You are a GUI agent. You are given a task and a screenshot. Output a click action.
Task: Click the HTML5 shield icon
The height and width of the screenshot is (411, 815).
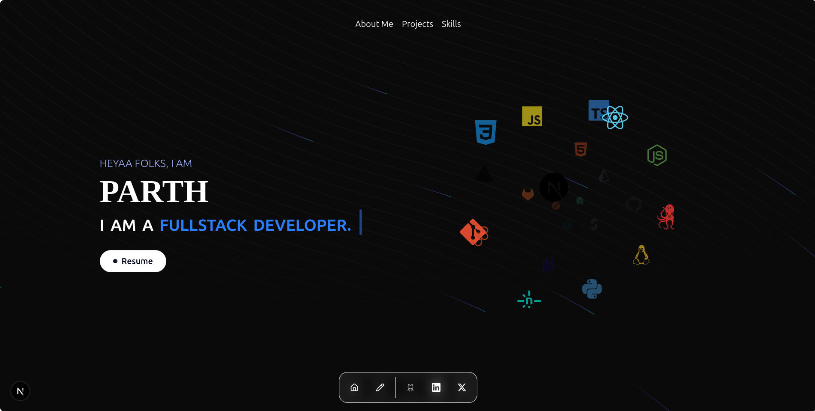point(581,149)
